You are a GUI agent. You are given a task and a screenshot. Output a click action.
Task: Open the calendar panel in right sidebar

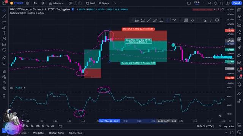click(239, 39)
